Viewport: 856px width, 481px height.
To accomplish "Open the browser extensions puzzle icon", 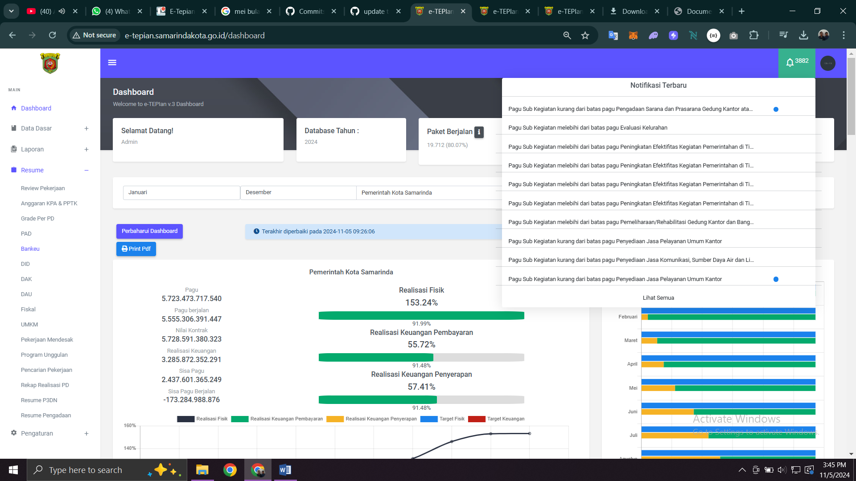I will point(754,35).
